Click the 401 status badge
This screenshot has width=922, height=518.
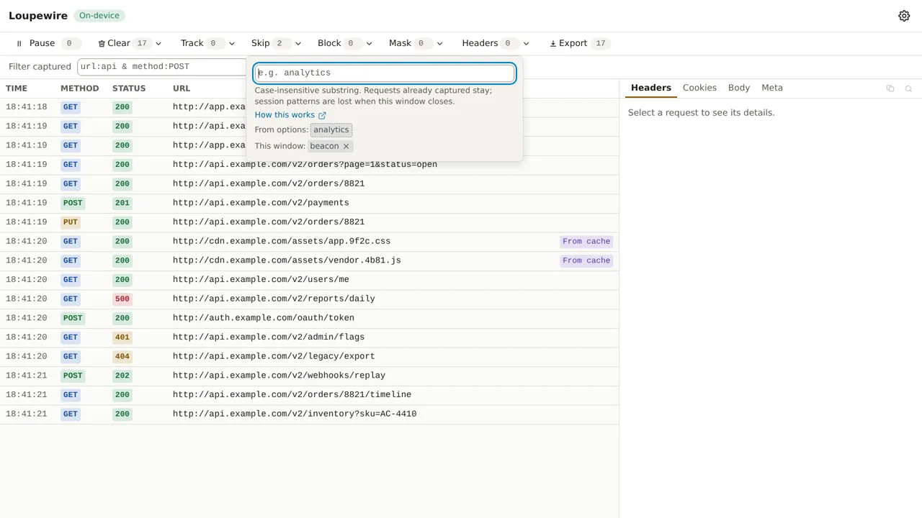coord(122,337)
